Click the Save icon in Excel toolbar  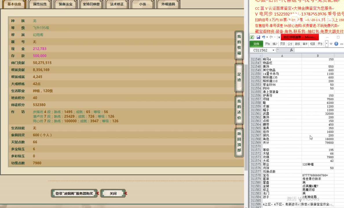click(x=259, y=37)
